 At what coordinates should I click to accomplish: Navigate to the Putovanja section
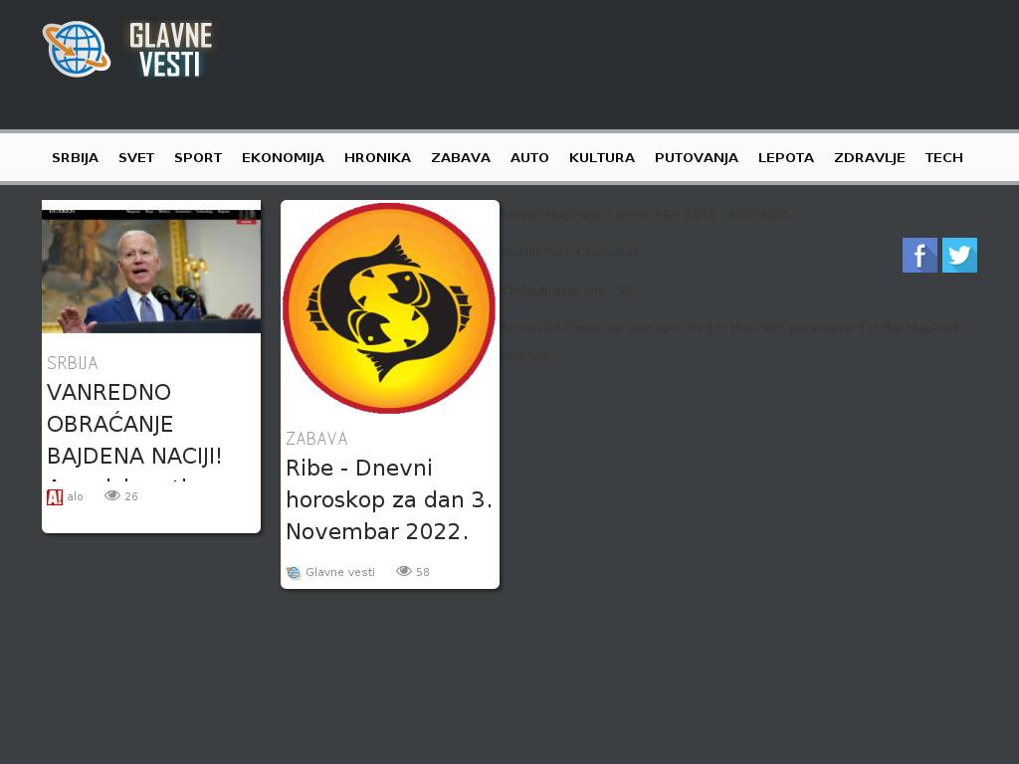696,157
